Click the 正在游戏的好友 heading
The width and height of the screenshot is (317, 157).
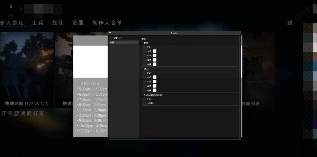coord(23,113)
